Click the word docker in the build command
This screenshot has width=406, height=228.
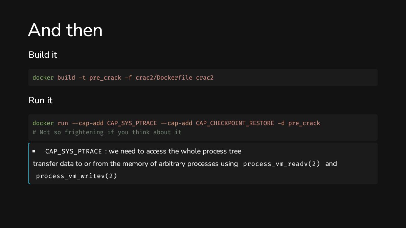[43, 78]
